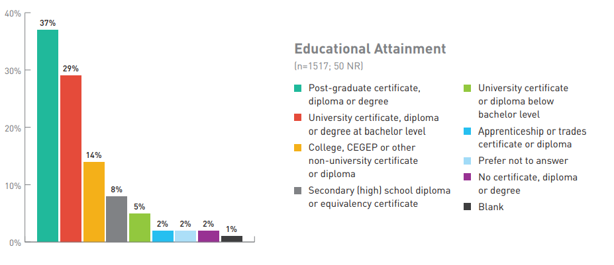The image size is (614, 265).
Task: Click the (n=1517; 50 NR) subtitle
Action: (329, 67)
